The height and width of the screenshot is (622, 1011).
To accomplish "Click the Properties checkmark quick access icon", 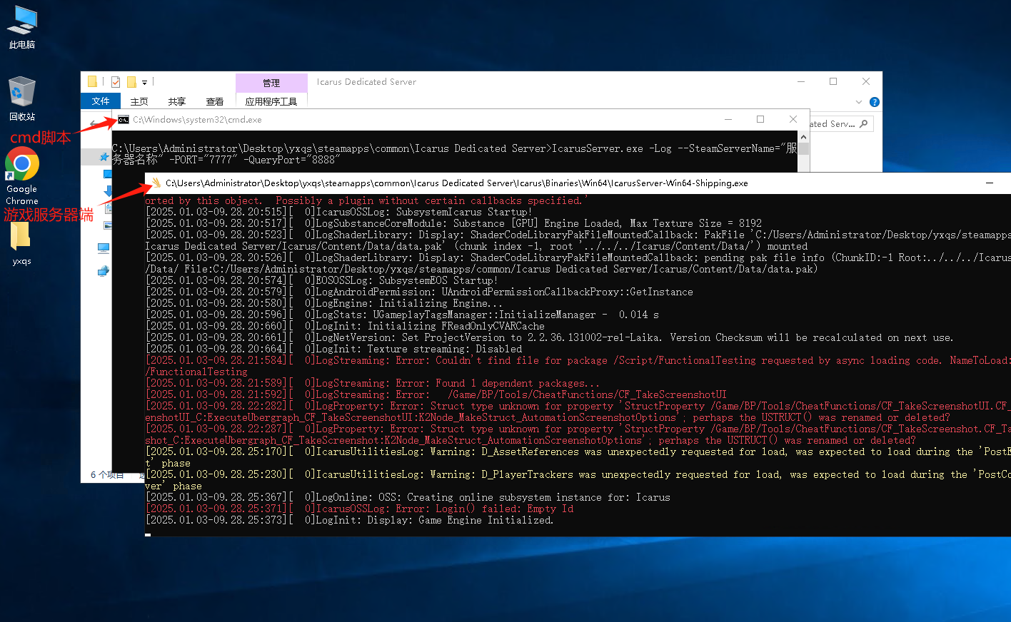I will tap(115, 82).
